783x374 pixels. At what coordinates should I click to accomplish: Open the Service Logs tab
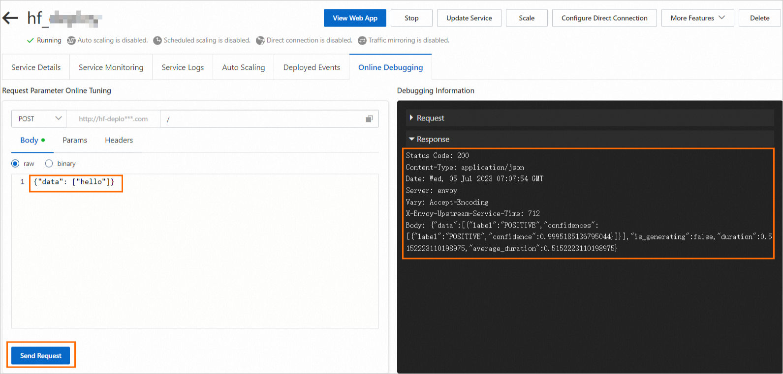pyautogui.click(x=183, y=67)
